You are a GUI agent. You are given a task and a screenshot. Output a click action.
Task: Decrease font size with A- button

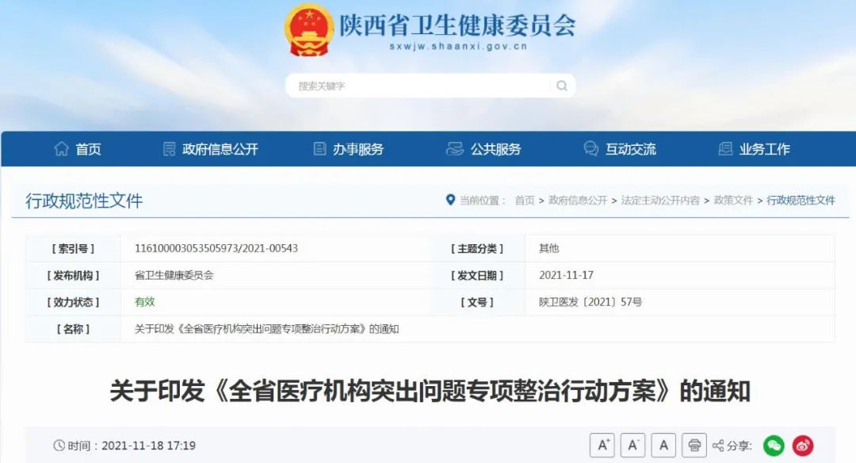[632, 445]
